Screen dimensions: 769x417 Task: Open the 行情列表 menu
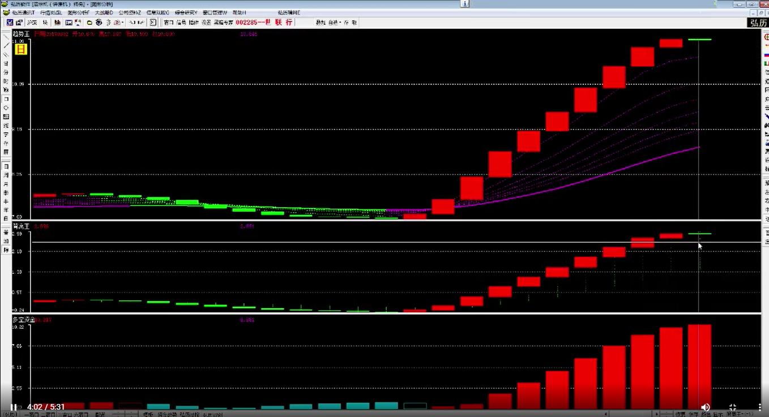tap(51, 12)
